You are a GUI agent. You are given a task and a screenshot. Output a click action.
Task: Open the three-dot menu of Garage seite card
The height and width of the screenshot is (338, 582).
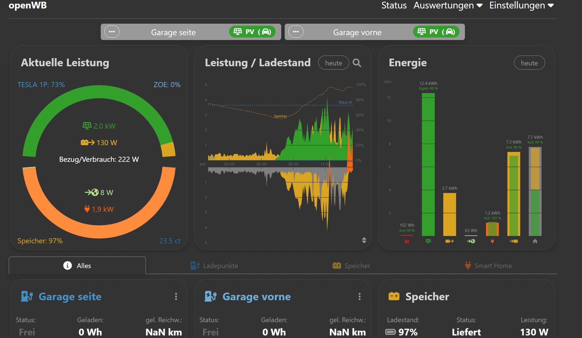(x=176, y=297)
